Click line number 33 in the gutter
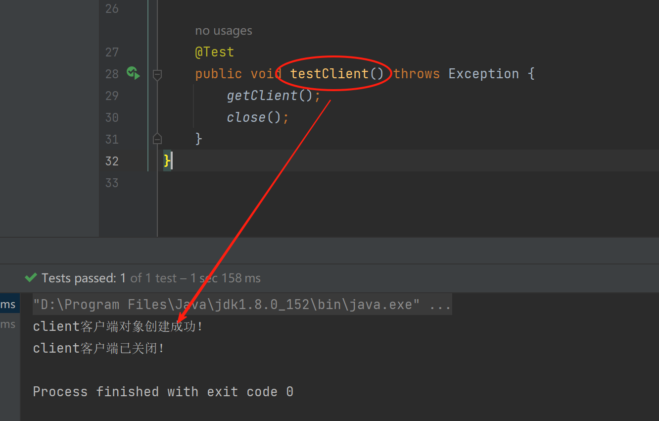The image size is (659, 421). (x=112, y=183)
